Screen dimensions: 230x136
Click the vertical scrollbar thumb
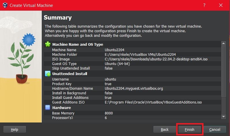coord(224,71)
